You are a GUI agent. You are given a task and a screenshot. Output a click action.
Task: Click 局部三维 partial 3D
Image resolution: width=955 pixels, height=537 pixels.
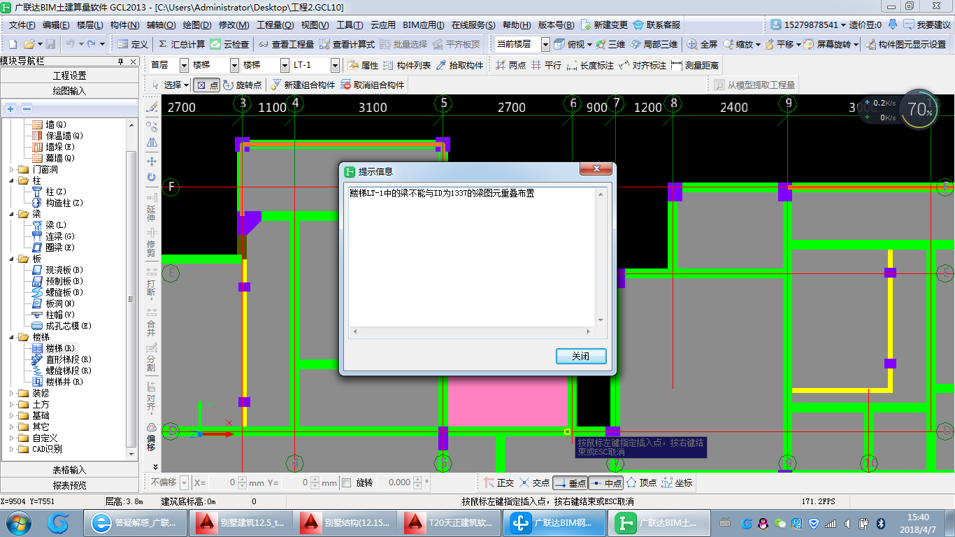(654, 44)
